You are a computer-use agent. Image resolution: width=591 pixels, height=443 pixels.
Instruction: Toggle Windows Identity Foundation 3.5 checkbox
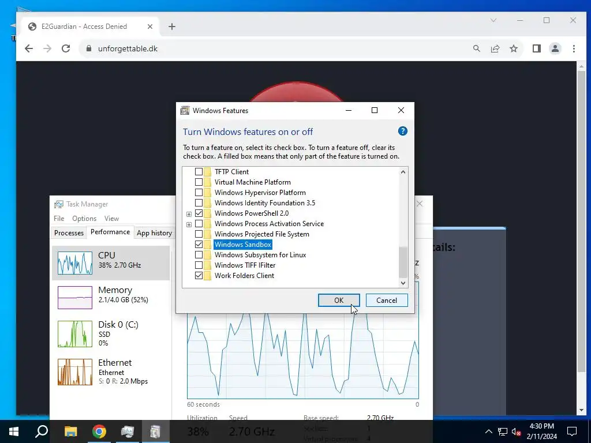(x=199, y=202)
